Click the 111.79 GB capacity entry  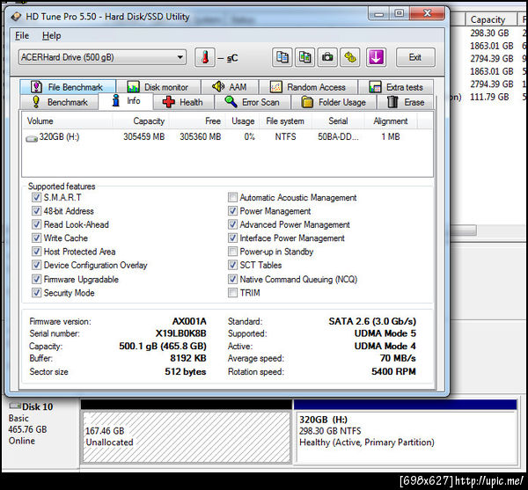click(x=489, y=97)
